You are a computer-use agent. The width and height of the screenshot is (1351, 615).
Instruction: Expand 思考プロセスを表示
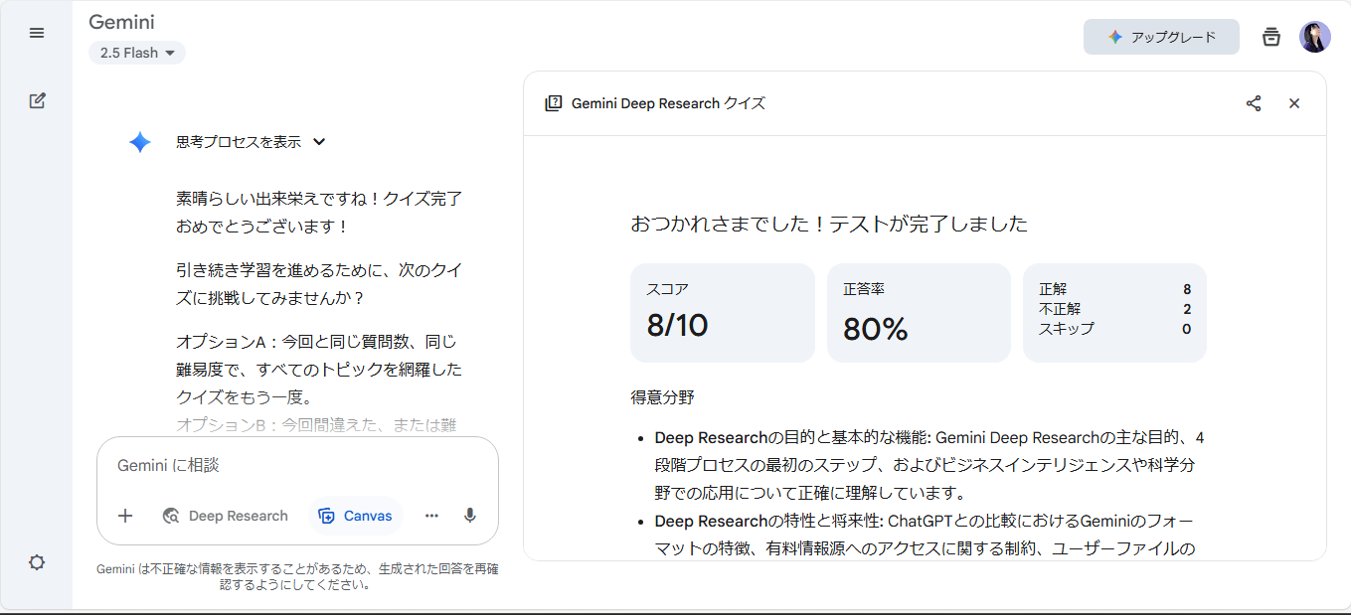pos(251,142)
